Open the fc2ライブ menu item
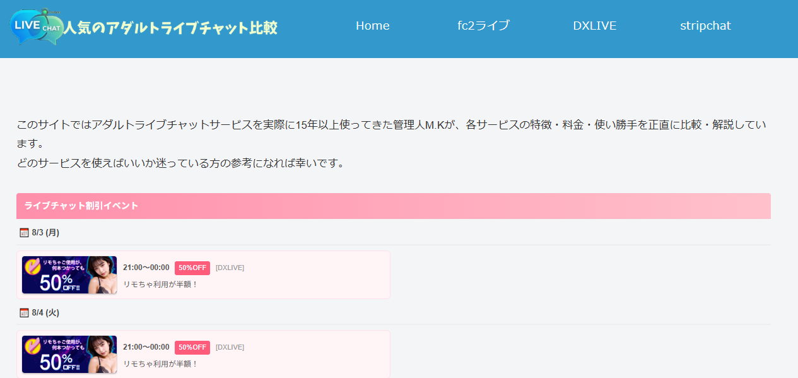Viewport: 798px width, 378px height. coord(483,26)
